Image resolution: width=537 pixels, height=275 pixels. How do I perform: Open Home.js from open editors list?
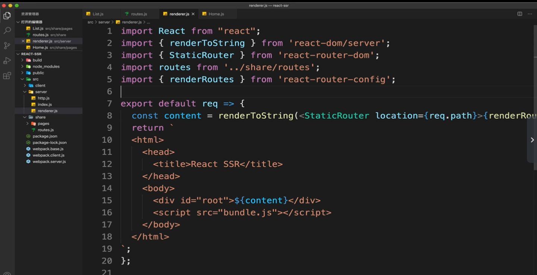(x=49, y=47)
